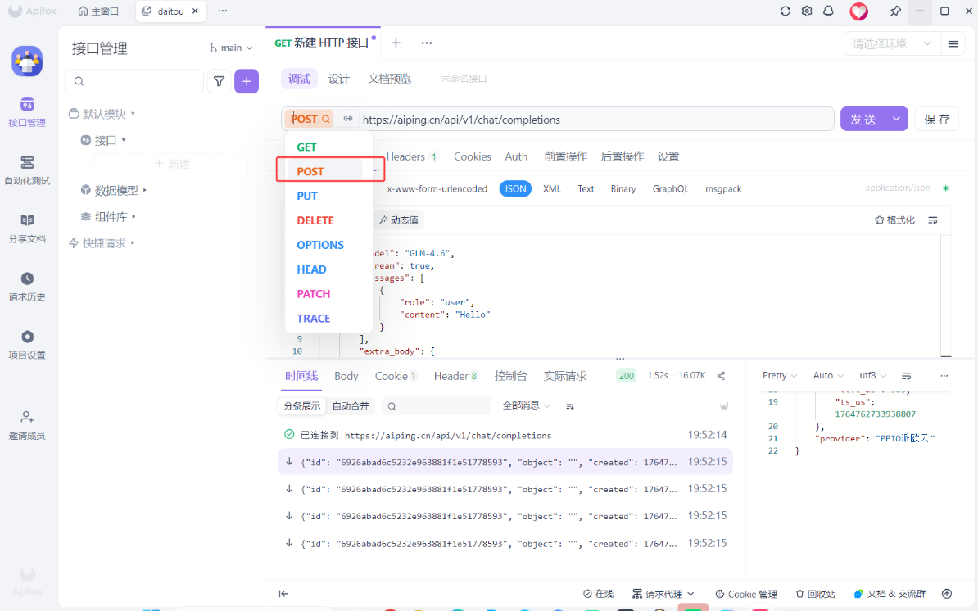Switch to the 控制台 tab
Viewport: 978px width, 611px height.
[511, 375]
